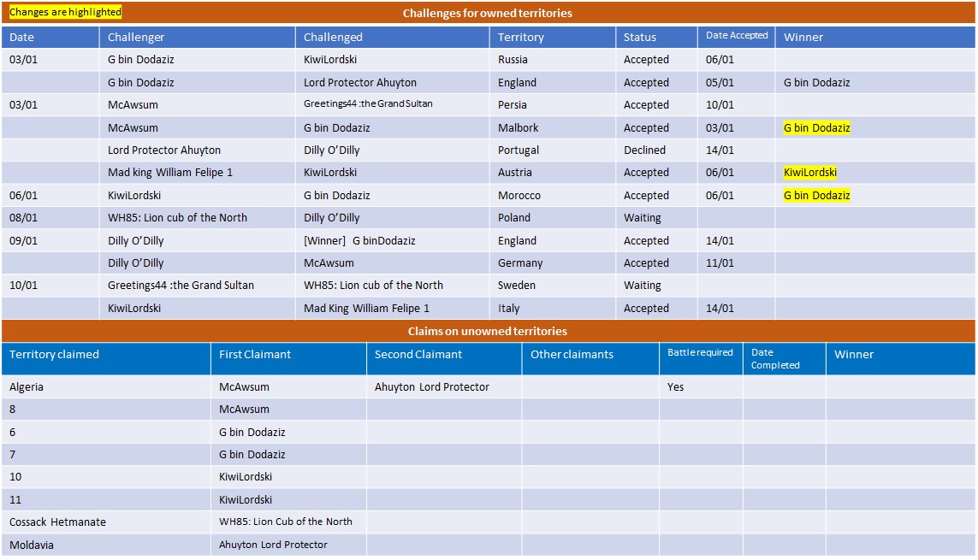
Task: Select the "Date Accepted" column header
Action: (736, 36)
